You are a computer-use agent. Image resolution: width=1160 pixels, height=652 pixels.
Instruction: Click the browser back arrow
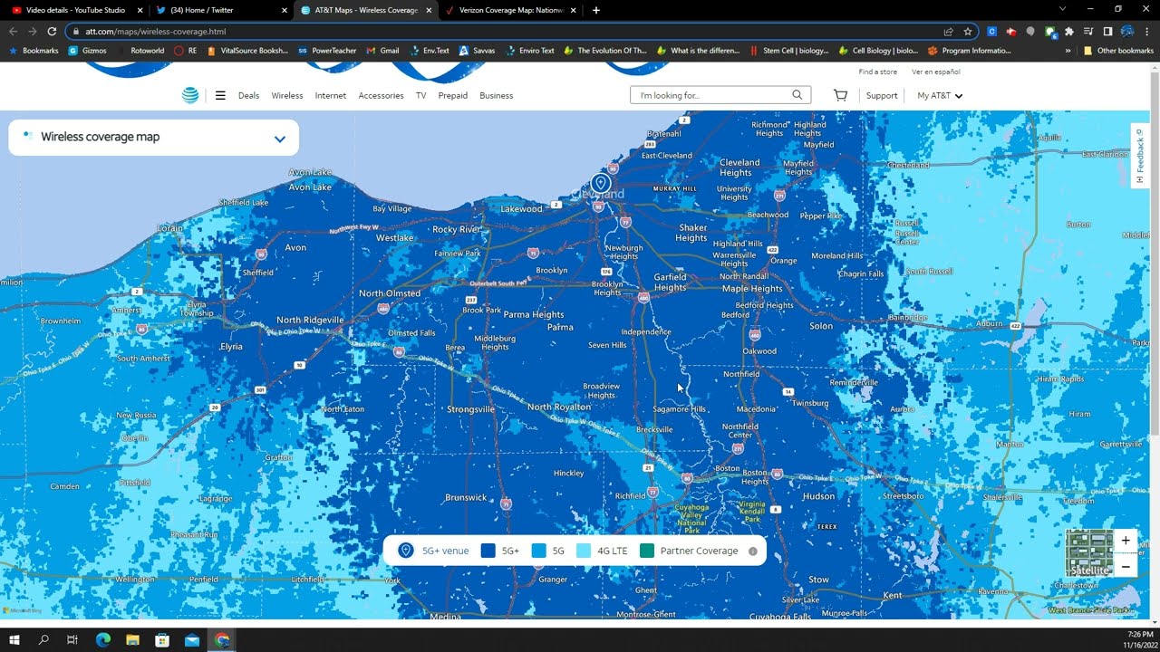click(x=13, y=31)
